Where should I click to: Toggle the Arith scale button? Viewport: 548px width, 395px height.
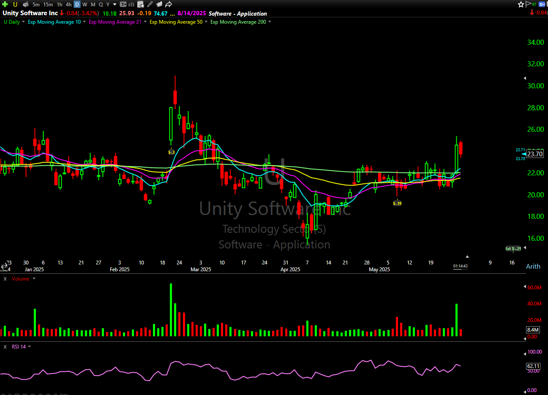(x=533, y=266)
